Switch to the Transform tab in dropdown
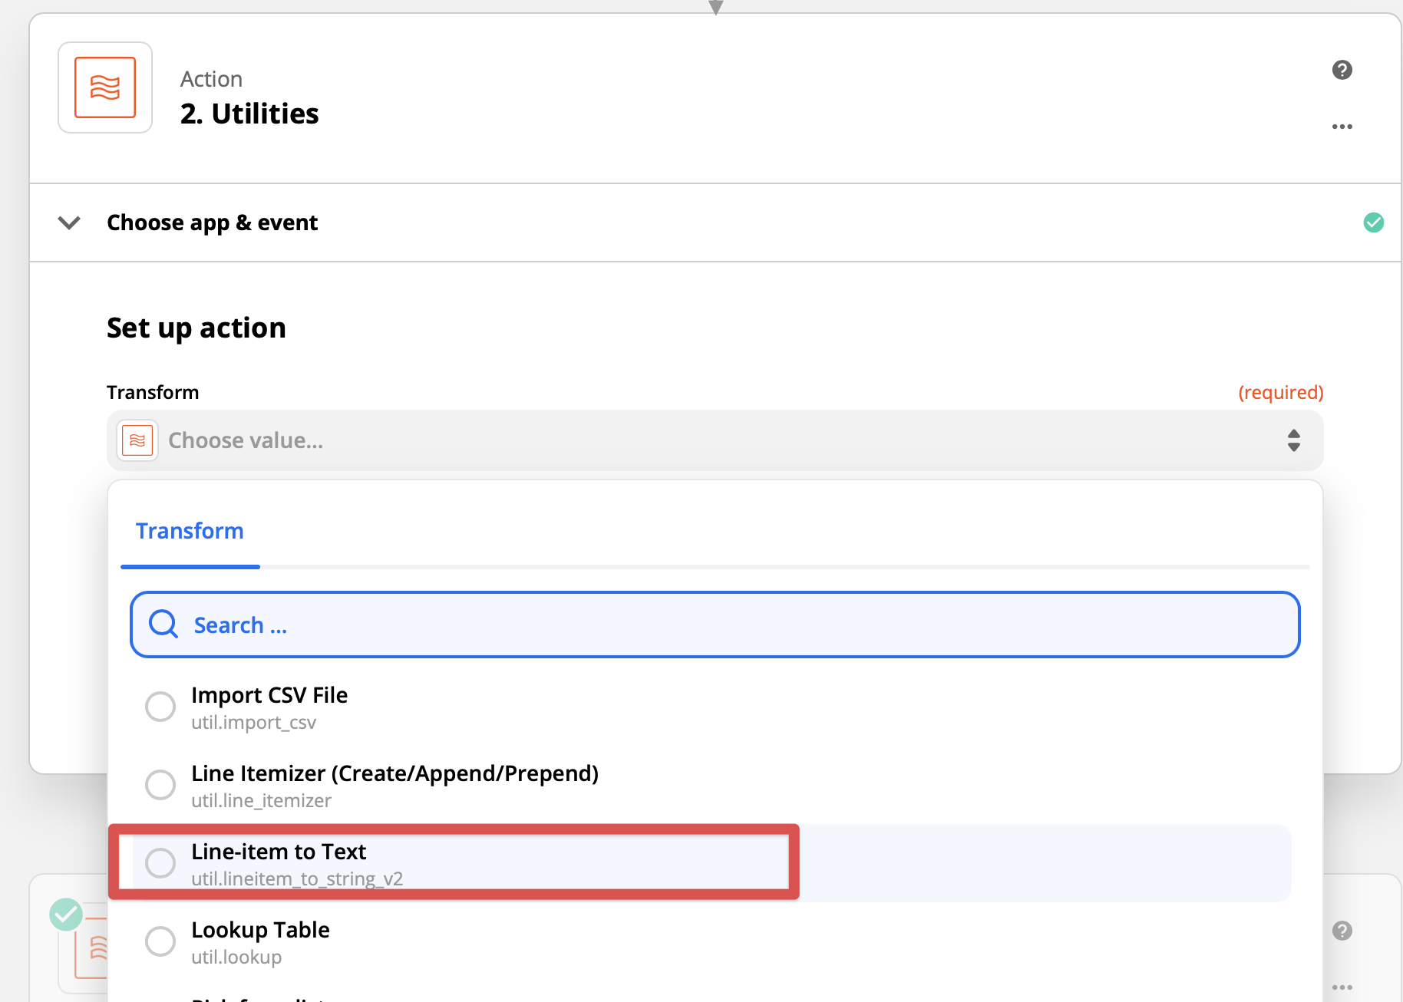 coord(190,531)
